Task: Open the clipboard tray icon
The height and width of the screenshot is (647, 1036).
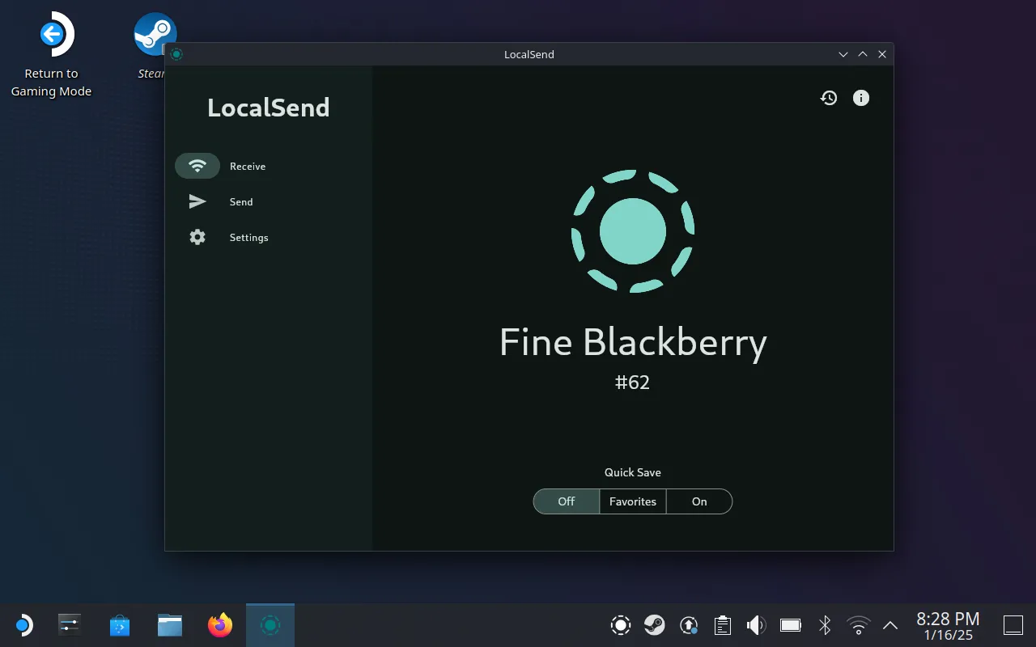Action: point(723,625)
